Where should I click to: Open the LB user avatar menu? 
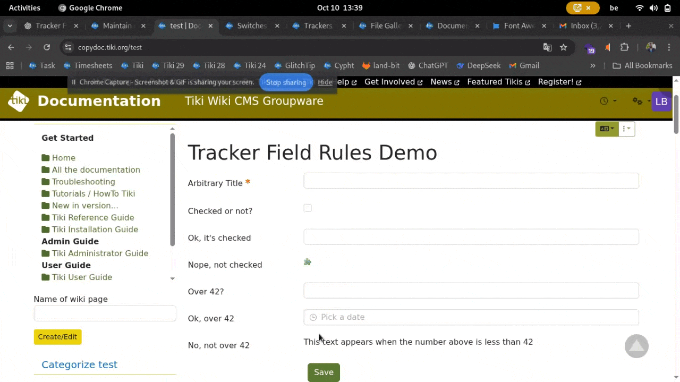pyautogui.click(x=661, y=101)
